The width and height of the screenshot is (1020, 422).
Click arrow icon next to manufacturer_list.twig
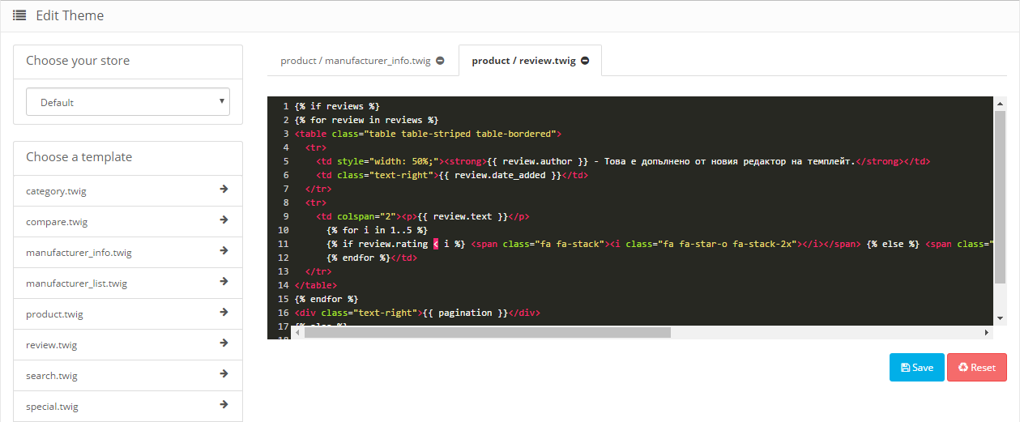[224, 282]
